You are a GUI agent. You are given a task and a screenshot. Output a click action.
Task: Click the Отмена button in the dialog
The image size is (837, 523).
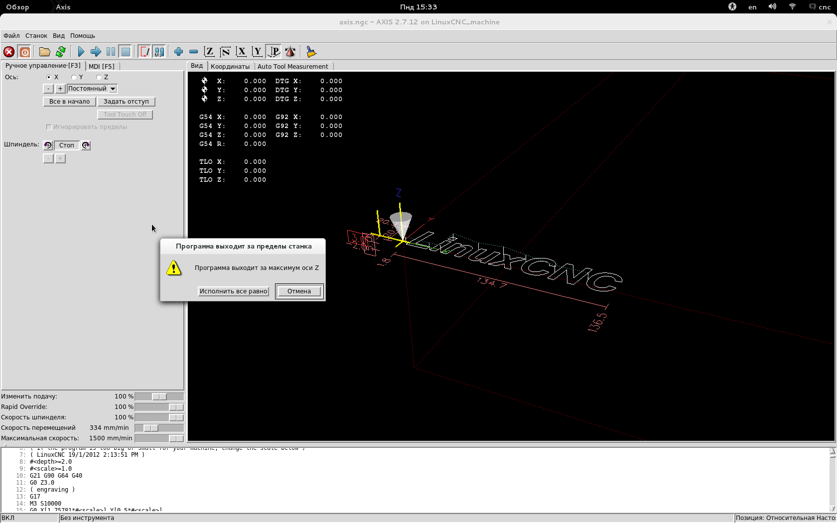point(299,291)
